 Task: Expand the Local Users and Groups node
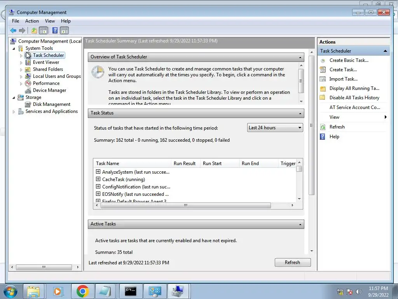click(21, 77)
